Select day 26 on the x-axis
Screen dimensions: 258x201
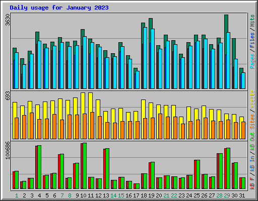coord(204,195)
